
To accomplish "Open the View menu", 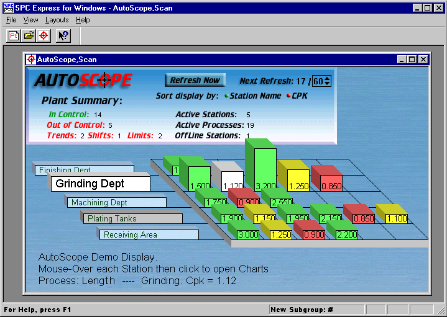I will coord(30,20).
